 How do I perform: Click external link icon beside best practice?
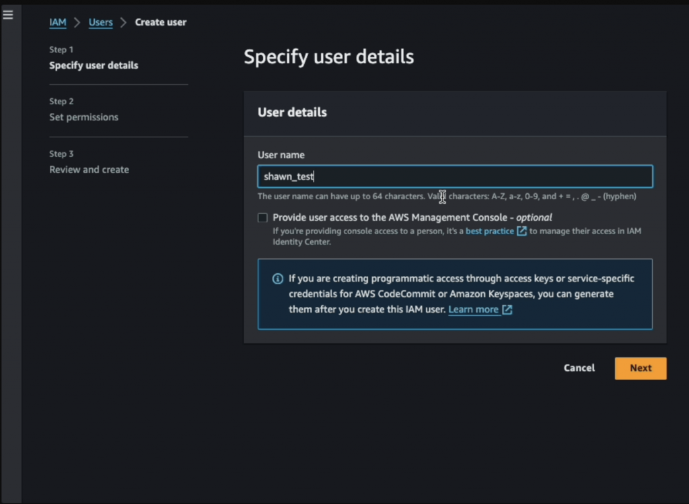click(521, 231)
